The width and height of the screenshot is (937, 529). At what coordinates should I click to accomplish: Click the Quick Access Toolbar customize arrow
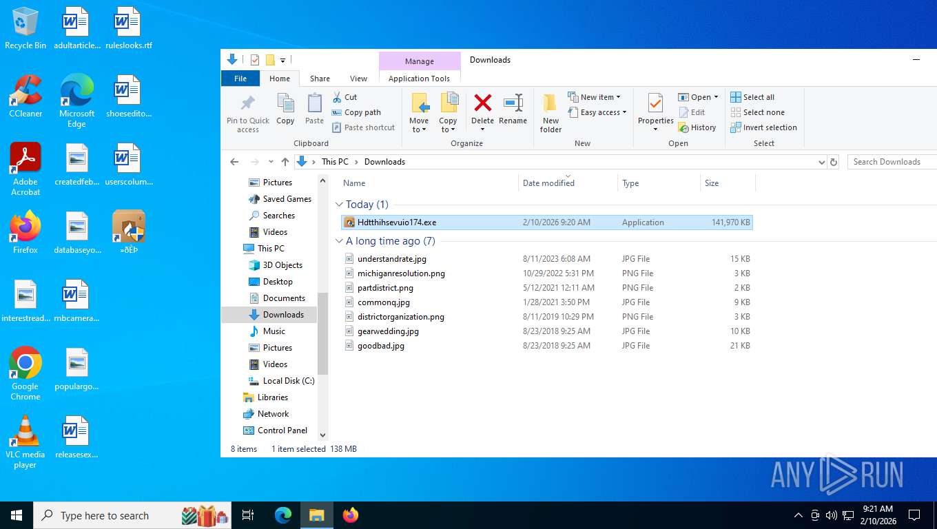(283, 61)
